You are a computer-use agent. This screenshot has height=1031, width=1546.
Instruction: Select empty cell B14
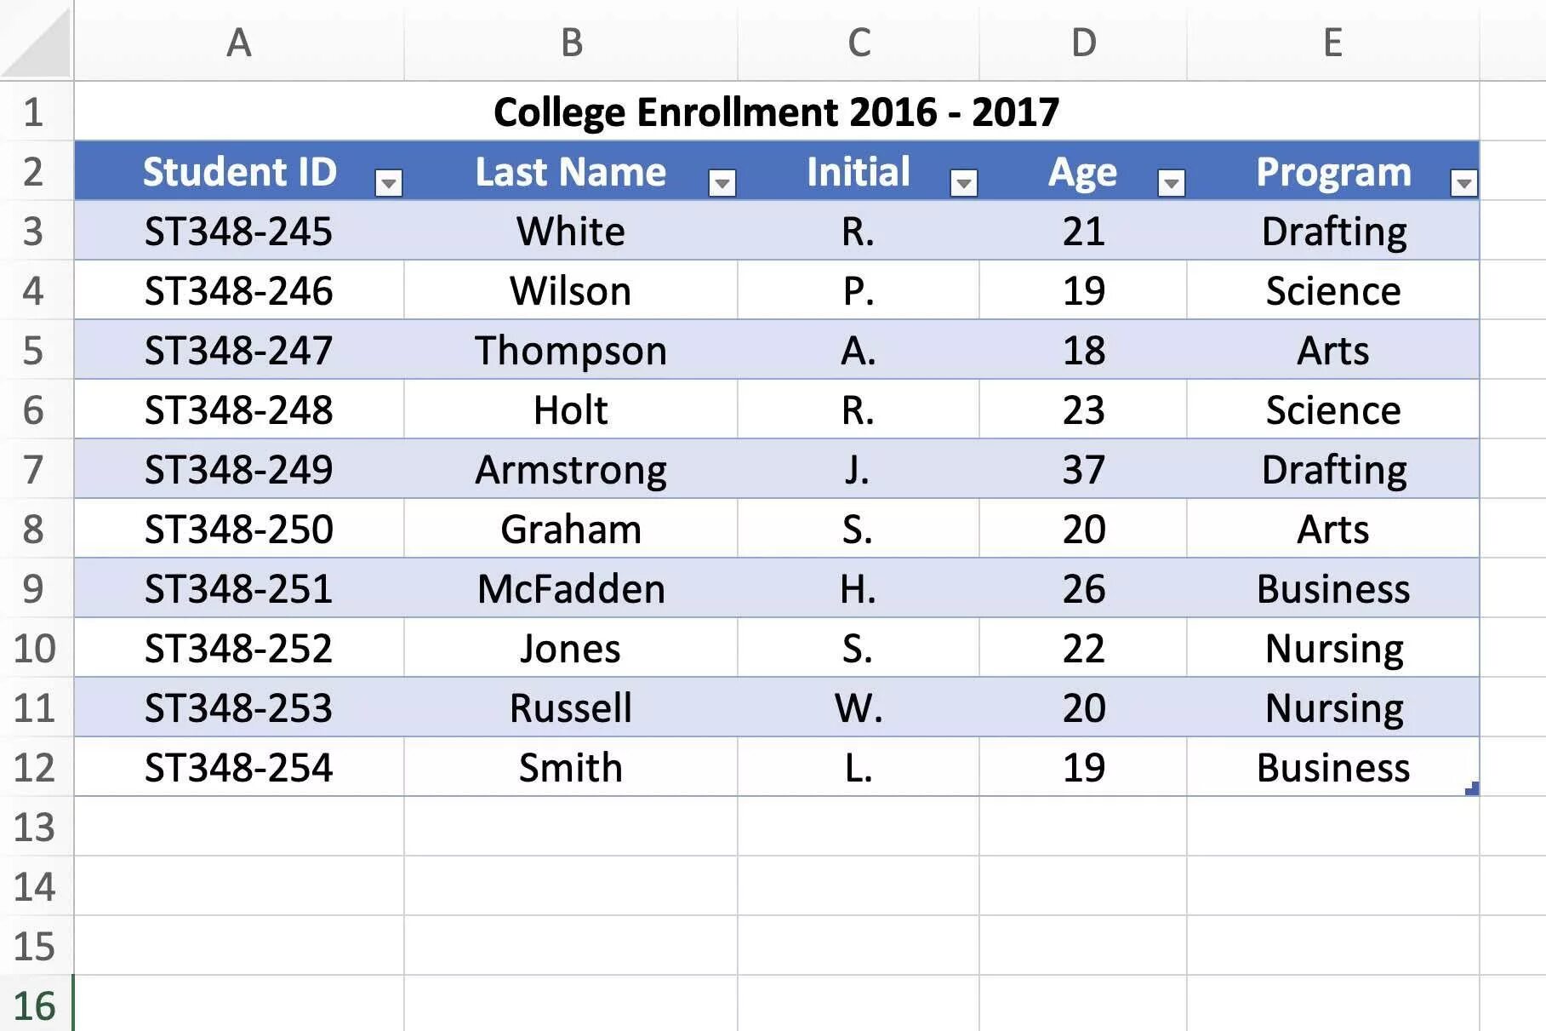(571, 886)
